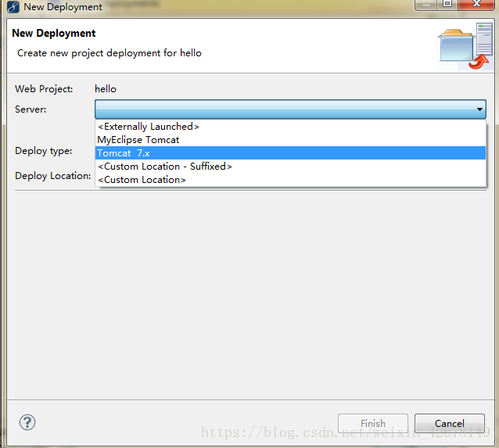499x448 pixels.
Task: Click the disabled Finish button
Action: [372, 424]
